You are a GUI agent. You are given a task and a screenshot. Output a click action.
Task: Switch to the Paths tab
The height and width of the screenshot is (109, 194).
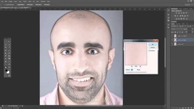183,24
